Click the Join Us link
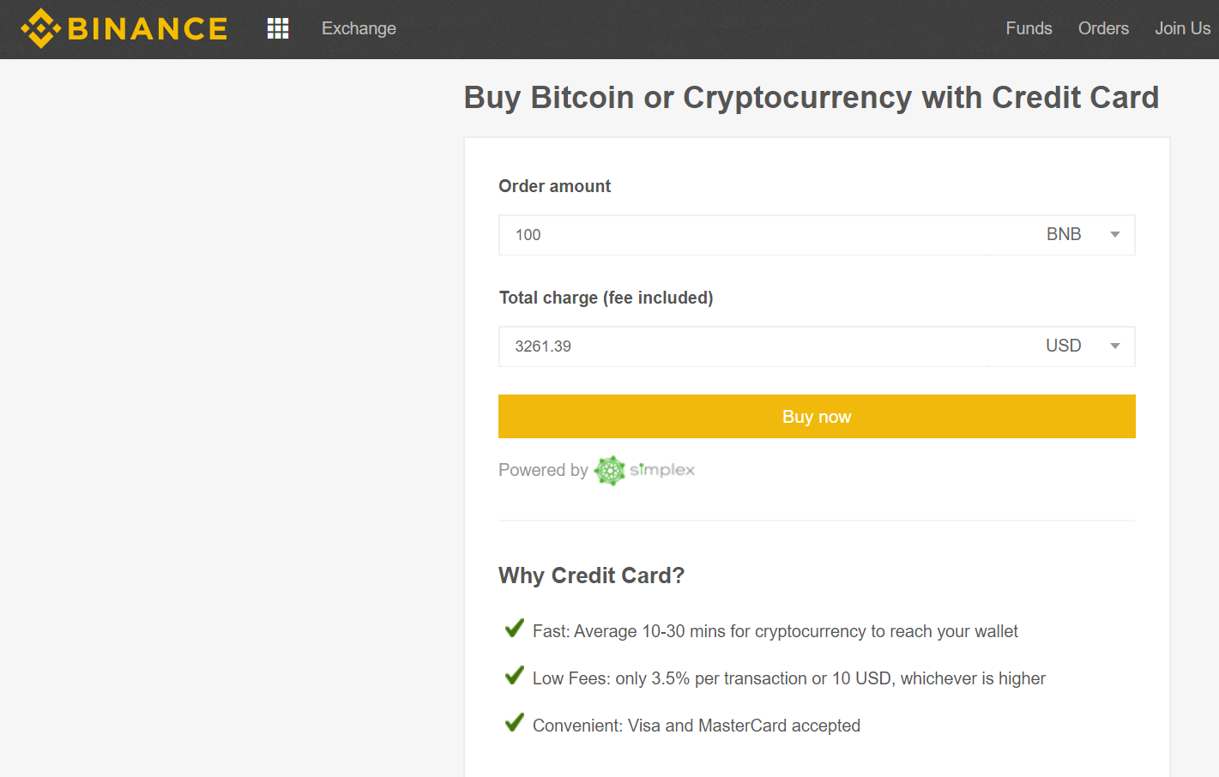 [x=1183, y=28]
